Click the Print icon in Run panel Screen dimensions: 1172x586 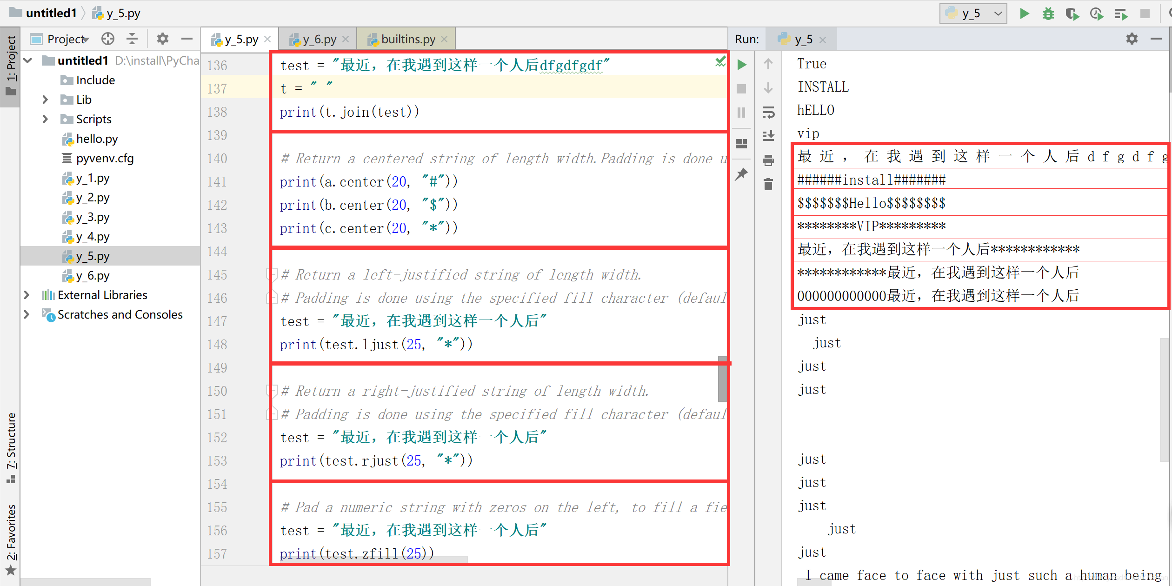click(x=768, y=160)
